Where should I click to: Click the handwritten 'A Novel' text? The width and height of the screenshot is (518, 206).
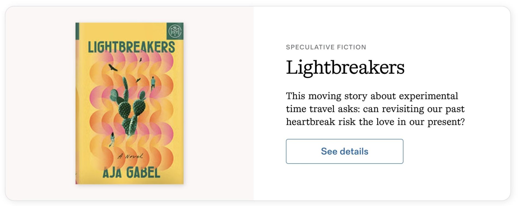[x=130, y=156]
